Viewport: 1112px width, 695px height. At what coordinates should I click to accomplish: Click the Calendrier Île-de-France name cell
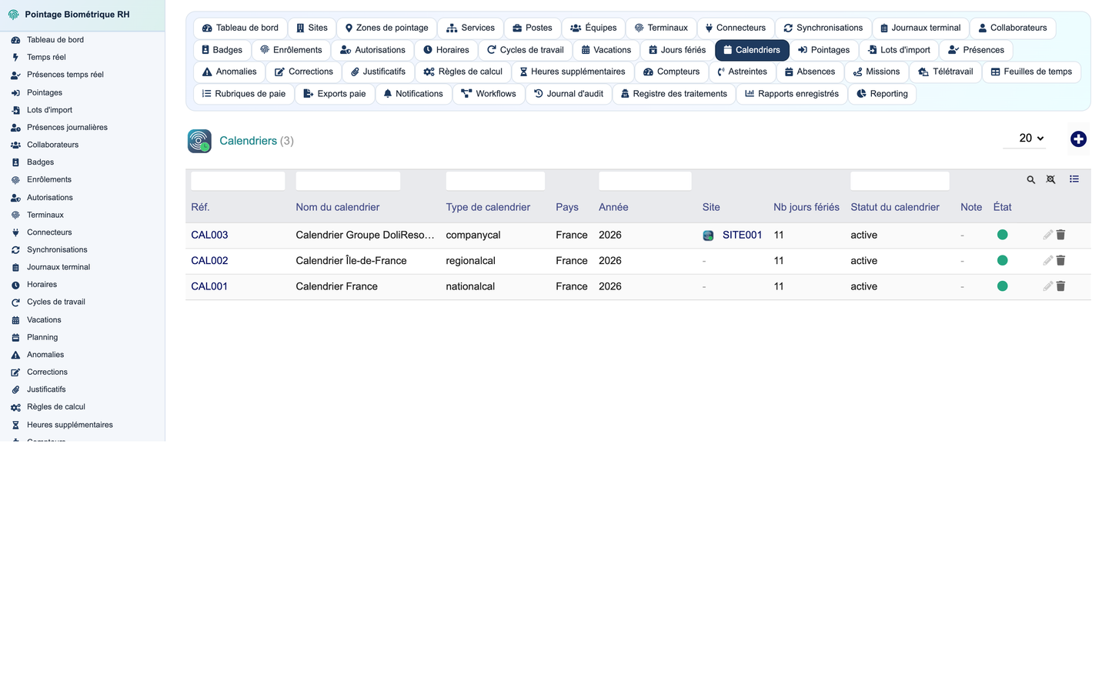[x=351, y=261]
